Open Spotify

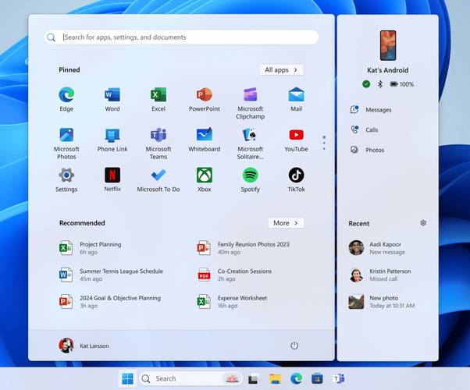(x=251, y=180)
